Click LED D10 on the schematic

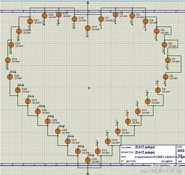(148, 101)
